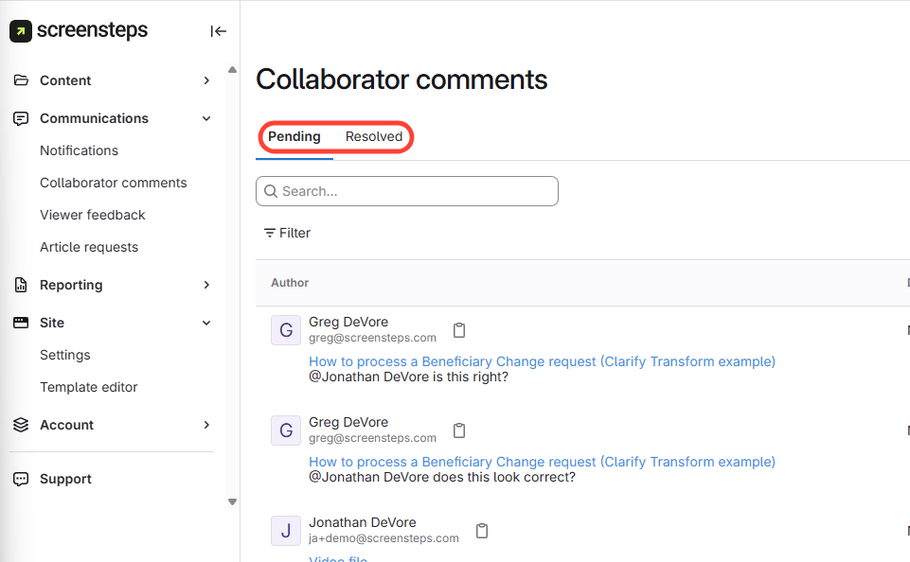The width and height of the screenshot is (910, 562).
Task: Expand the Reporting menu chevron
Action: [206, 285]
